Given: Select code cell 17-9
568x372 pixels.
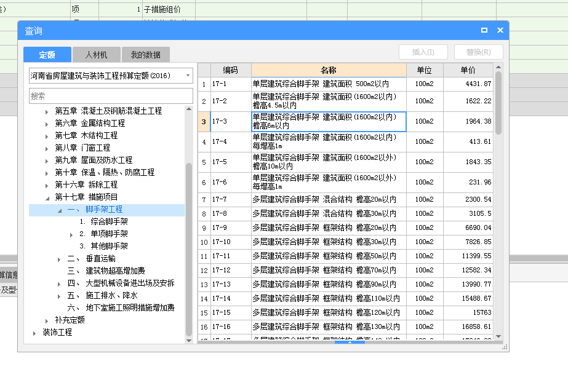Looking at the screenshot, I should pos(231,228).
